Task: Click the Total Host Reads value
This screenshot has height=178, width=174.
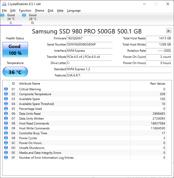Action: (159, 38)
